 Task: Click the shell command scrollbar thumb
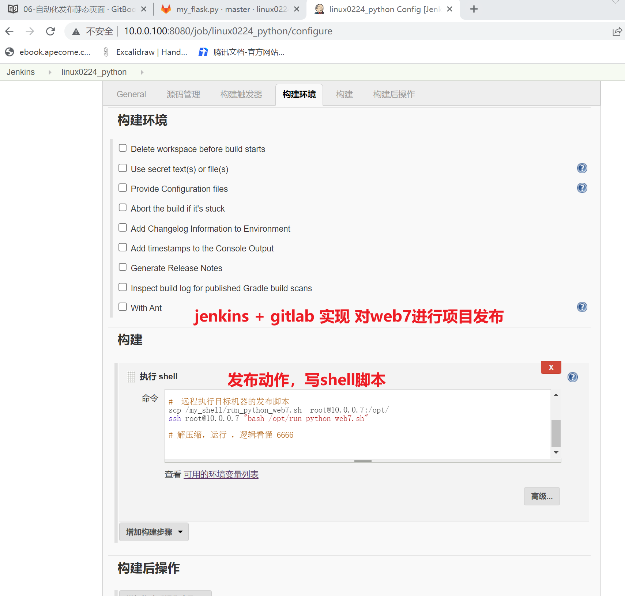point(556,434)
